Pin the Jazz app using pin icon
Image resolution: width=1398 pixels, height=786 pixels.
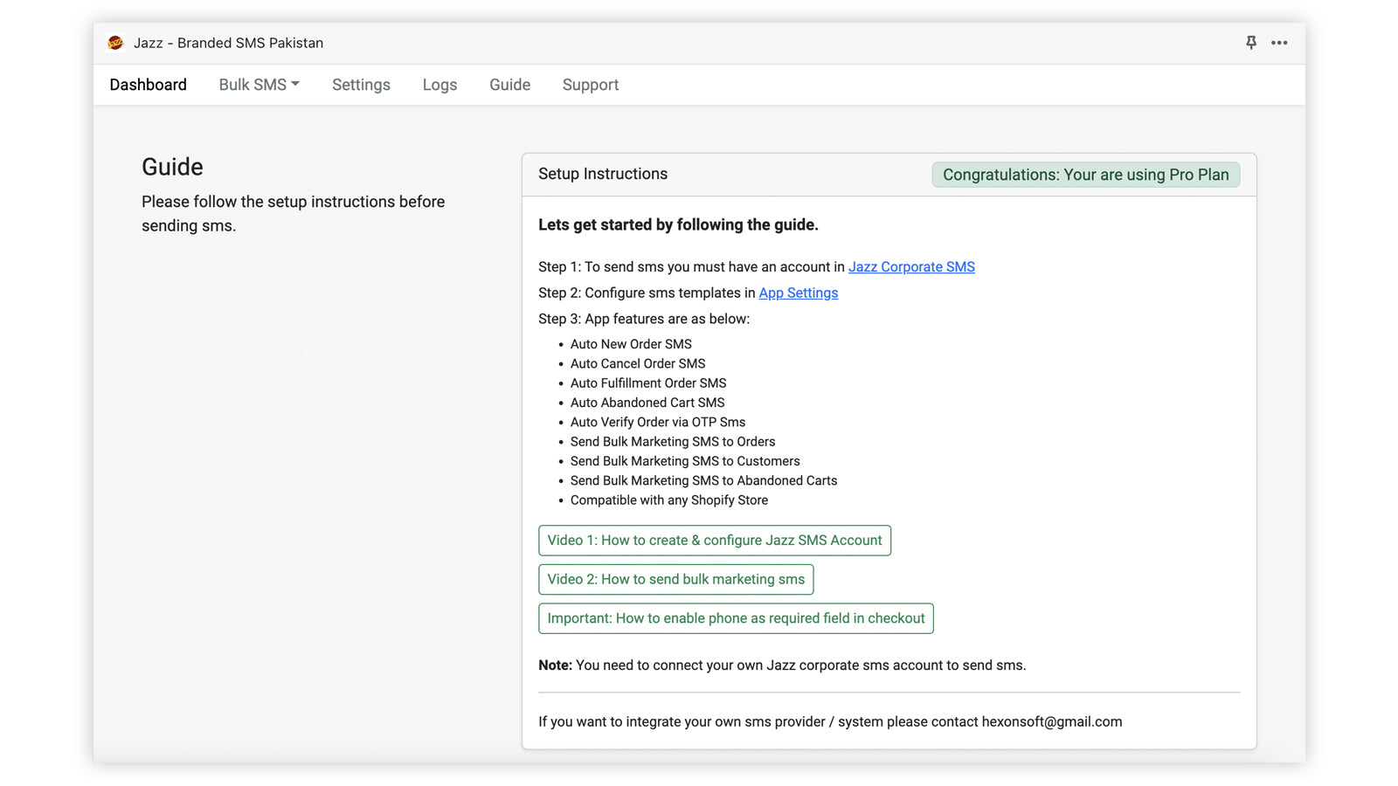point(1251,43)
